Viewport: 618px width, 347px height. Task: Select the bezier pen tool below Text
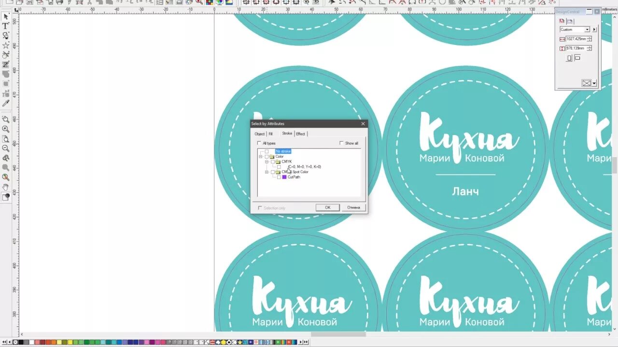[6, 36]
